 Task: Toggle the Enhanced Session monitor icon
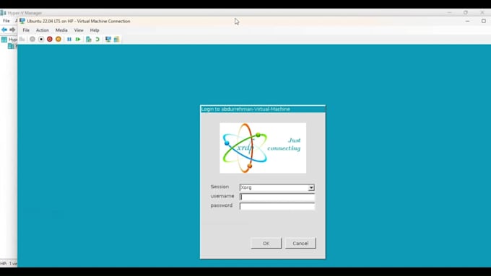[108, 40]
